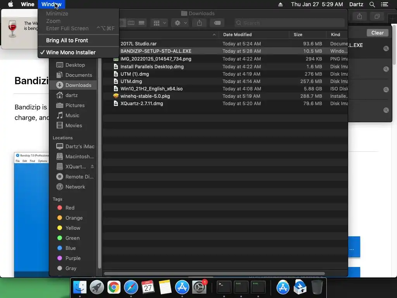The height and width of the screenshot is (298, 397).
Task: Sort by Size column header
Action: [x=298, y=35]
